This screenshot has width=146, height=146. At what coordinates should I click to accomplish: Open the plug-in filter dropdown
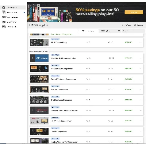(110, 31)
